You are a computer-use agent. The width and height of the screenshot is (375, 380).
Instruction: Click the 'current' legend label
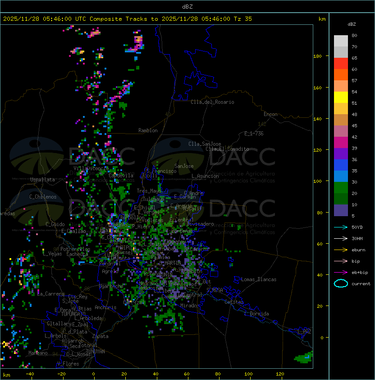click(x=361, y=284)
